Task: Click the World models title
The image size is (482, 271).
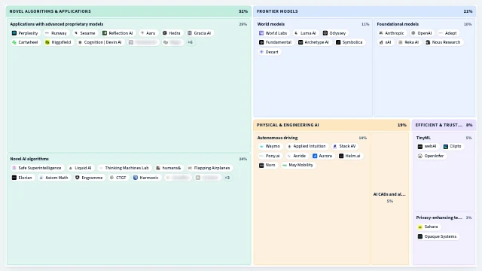Action: [x=271, y=24]
